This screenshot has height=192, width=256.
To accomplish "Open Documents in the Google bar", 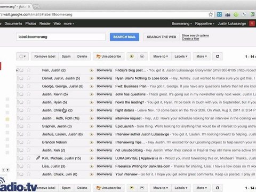I will [13, 23].
